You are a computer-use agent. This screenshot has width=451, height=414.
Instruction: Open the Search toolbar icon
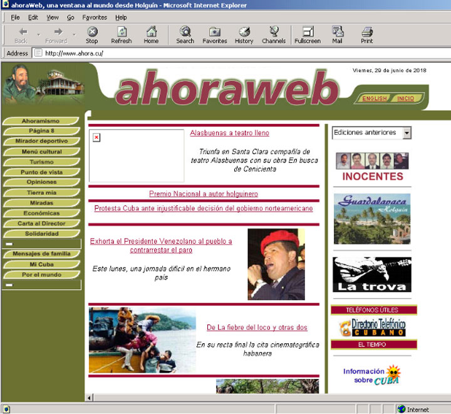[185, 31]
